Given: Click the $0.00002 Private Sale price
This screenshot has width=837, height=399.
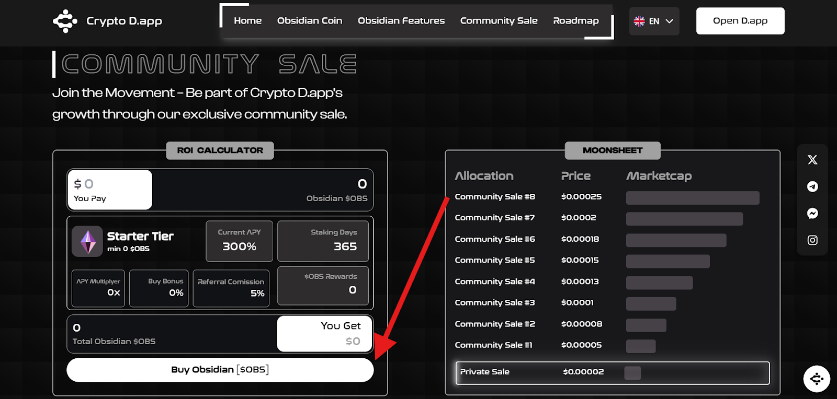Looking at the screenshot, I should click(x=583, y=372).
